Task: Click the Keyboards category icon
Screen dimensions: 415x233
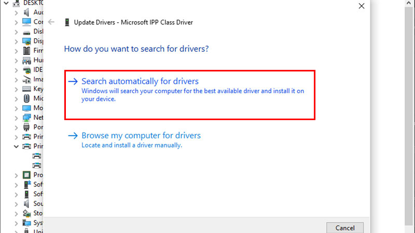Action: (x=26, y=89)
